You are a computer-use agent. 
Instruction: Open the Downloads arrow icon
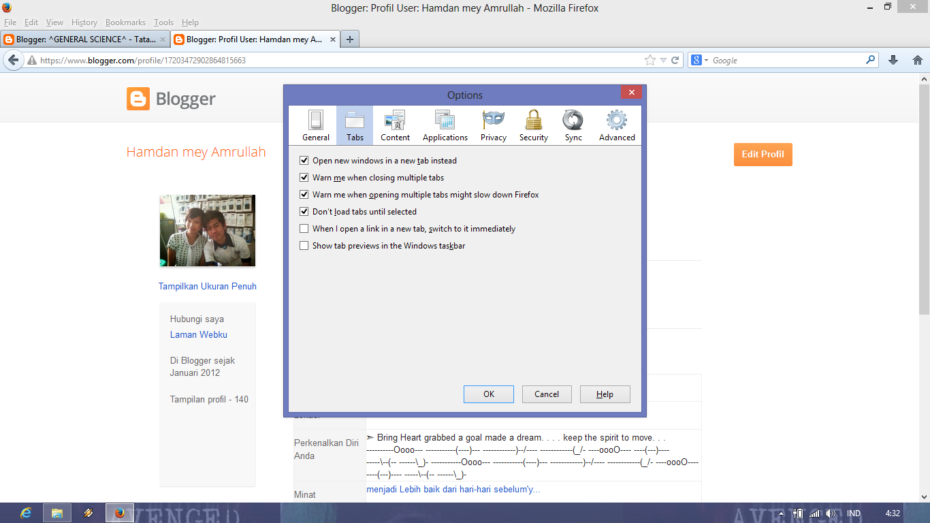click(893, 60)
